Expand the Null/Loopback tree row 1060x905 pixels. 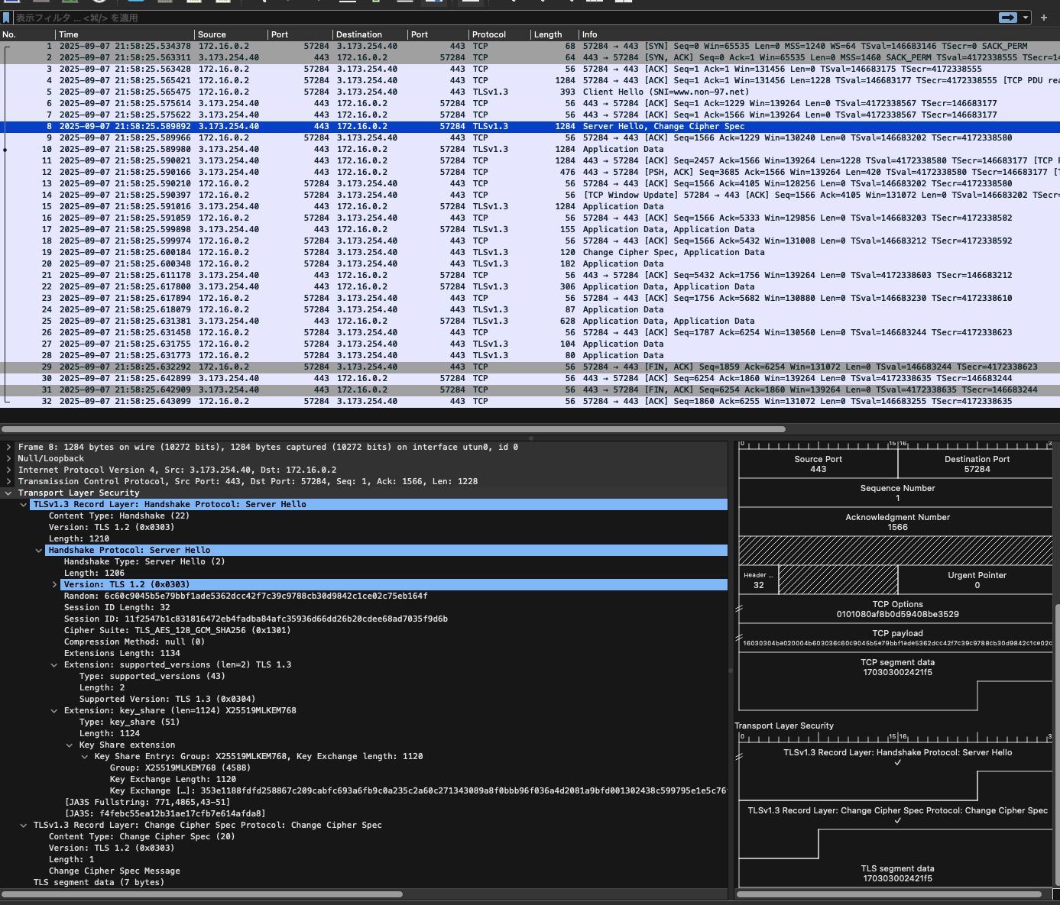click(x=8, y=459)
